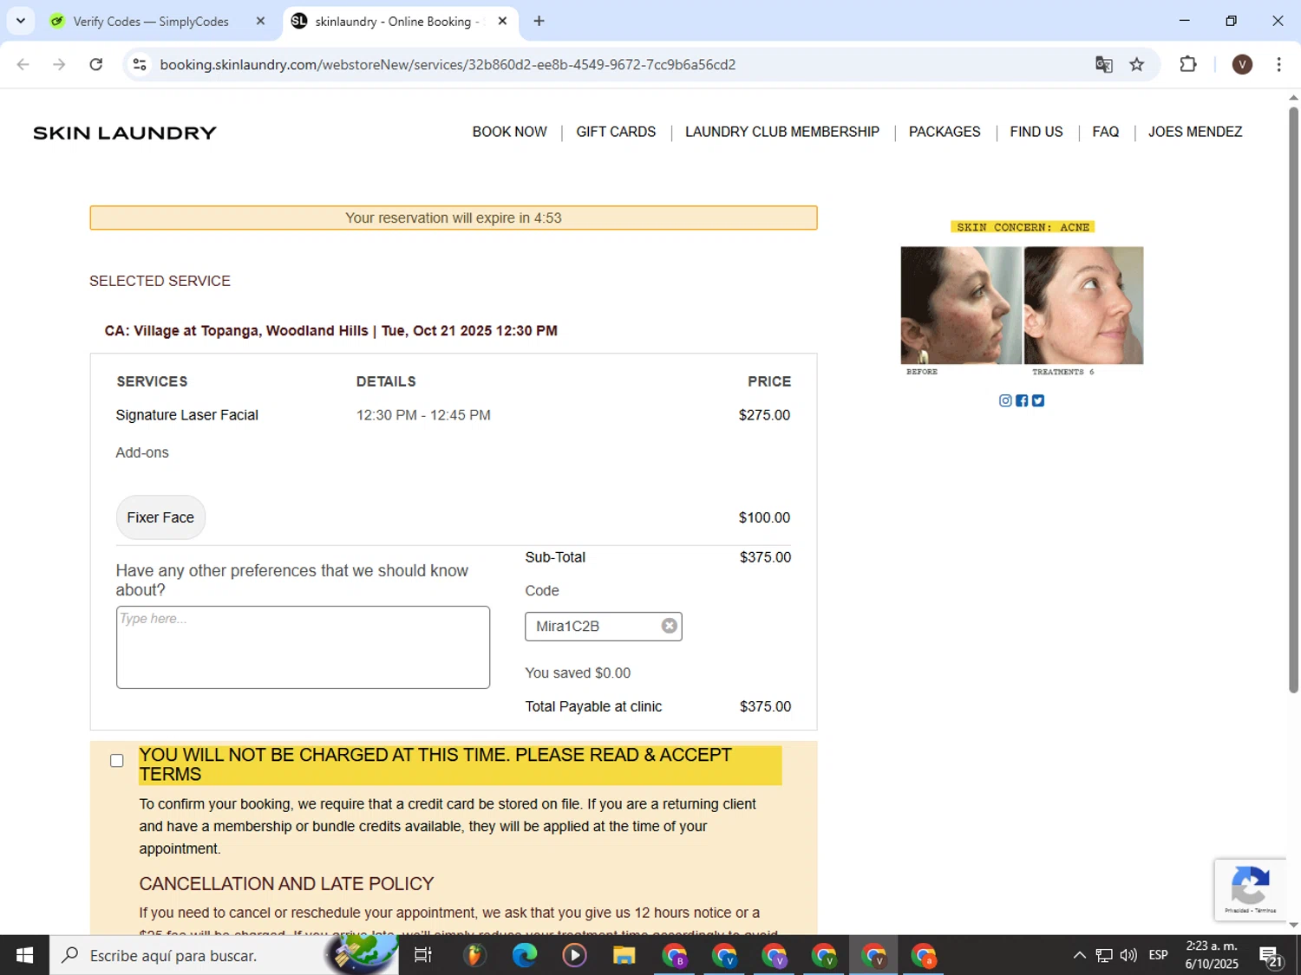Open FAQ page
Viewport: 1301px width, 975px height.
tap(1106, 132)
